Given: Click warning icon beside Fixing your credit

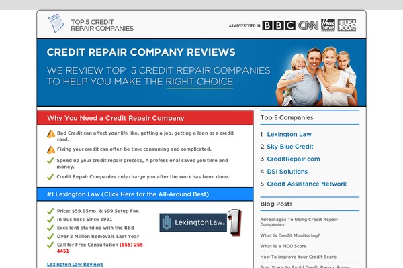Looking at the screenshot, I should coord(51,150).
